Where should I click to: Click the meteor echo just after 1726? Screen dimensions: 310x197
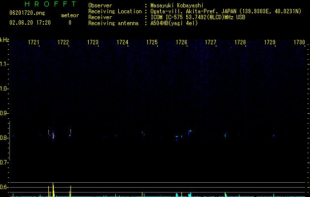[190, 132]
